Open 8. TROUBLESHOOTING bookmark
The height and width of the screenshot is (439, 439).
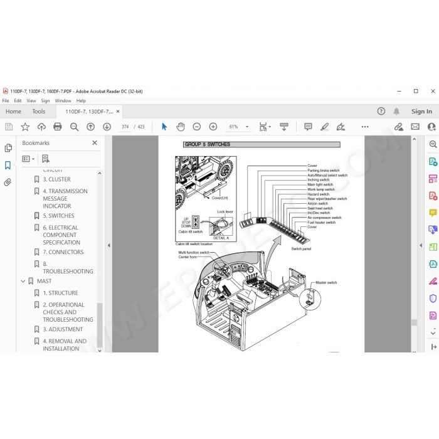point(68,268)
